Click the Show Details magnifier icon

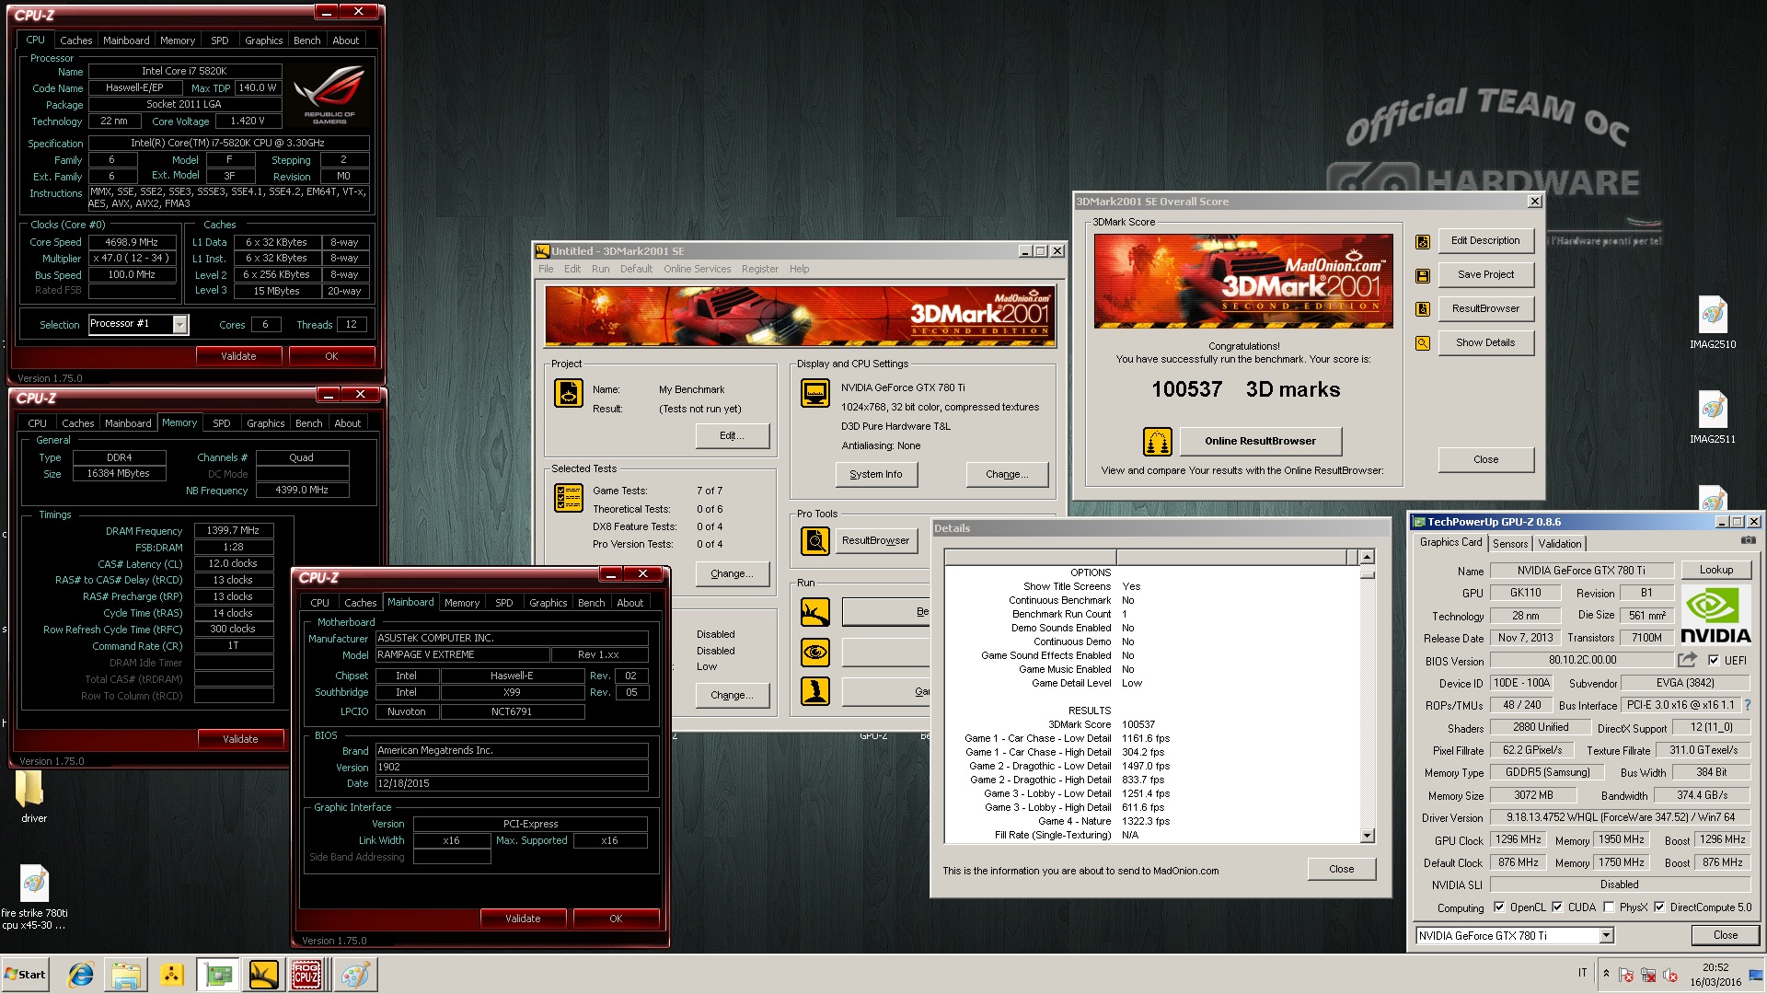coord(1423,343)
